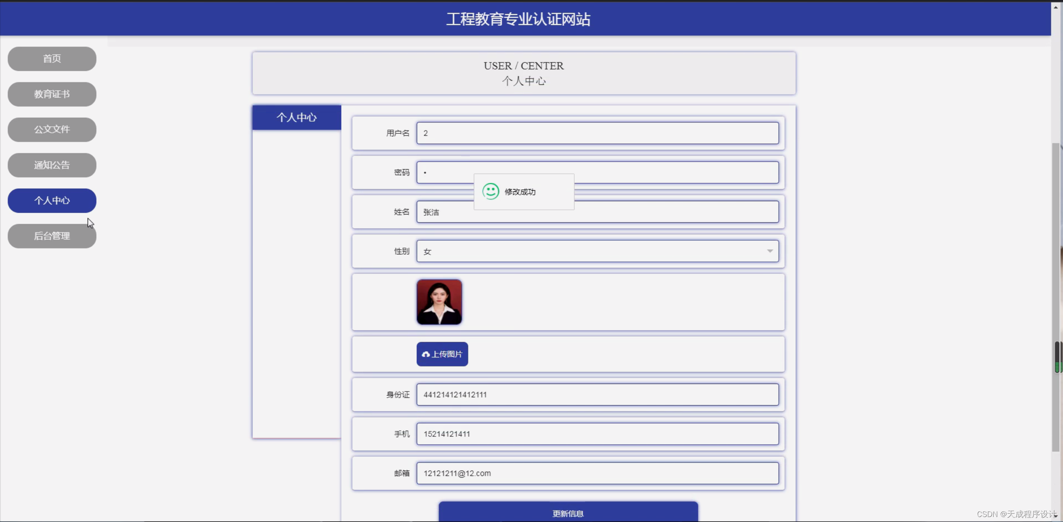Open 后台管理 from the sidebar
Image resolution: width=1063 pixels, height=522 pixels.
click(x=52, y=236)
